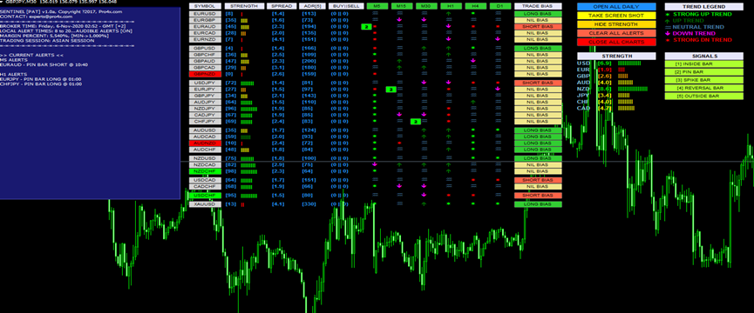Toggle the Hide Strength button

(x=616, y=24)
